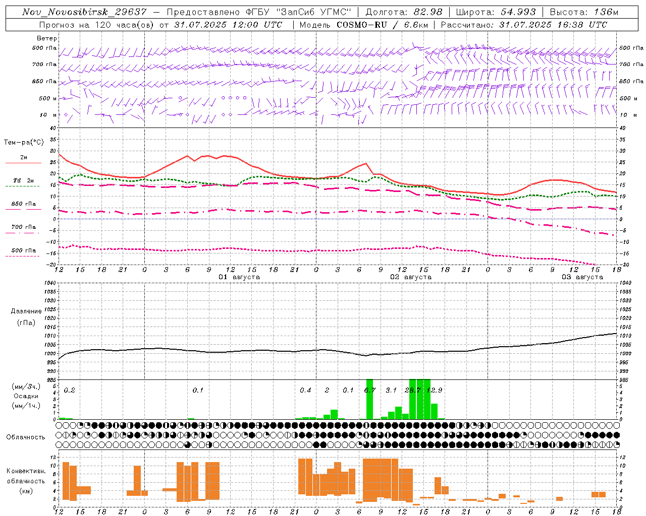
Task: Click the '6.7' precipitation value
Action: point(370,391)
